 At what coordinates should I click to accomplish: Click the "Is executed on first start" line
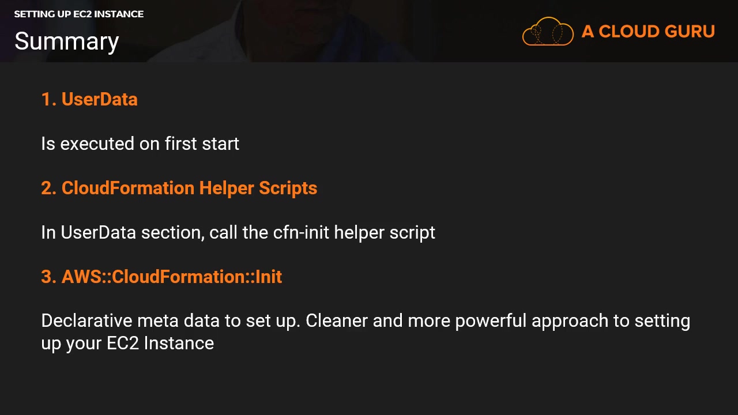pos(140,144)
